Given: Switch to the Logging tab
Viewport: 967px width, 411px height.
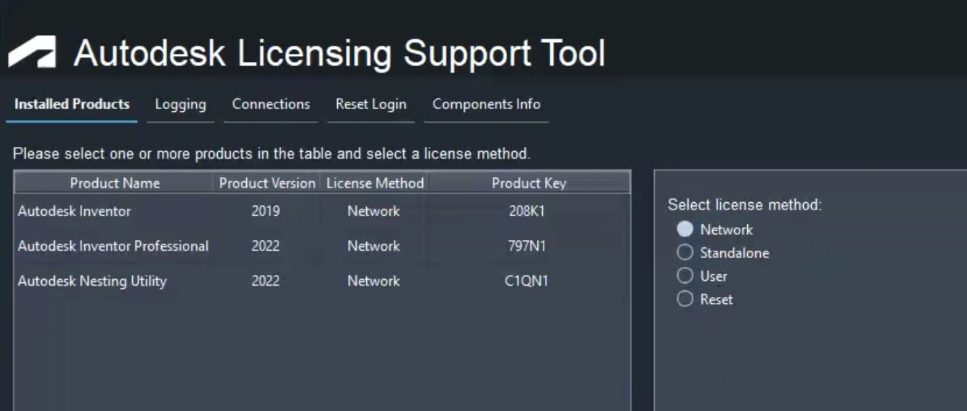Looking at the screenshot, I should (x=180, y=104).
